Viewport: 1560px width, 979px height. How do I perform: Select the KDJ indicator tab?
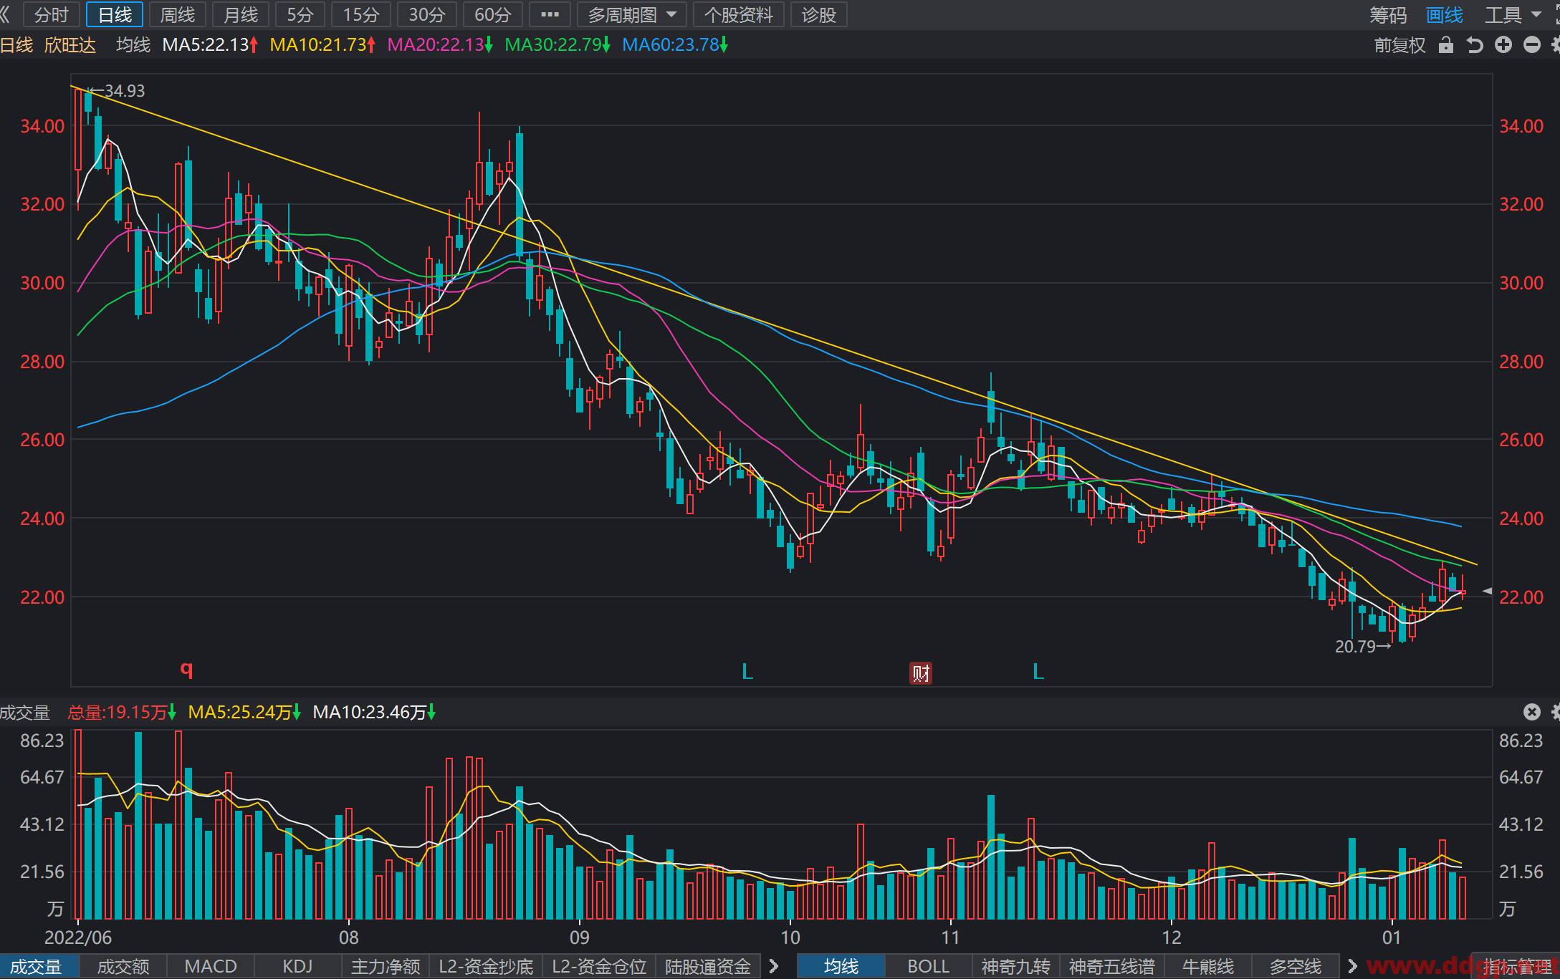point(297,967)
